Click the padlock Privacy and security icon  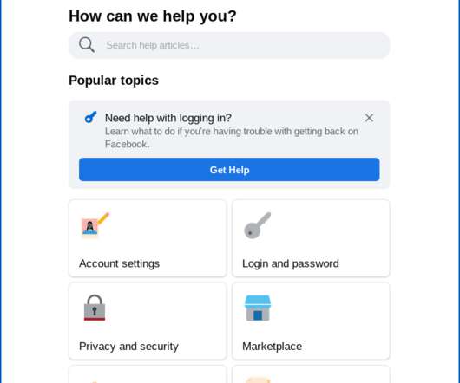(x=95, y=308)
